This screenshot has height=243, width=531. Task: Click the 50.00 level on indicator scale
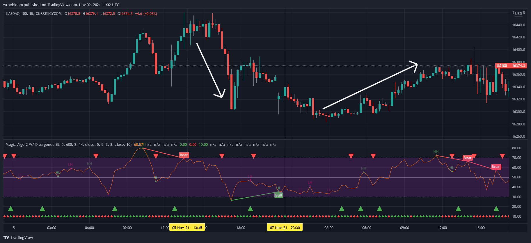point(516,177)
